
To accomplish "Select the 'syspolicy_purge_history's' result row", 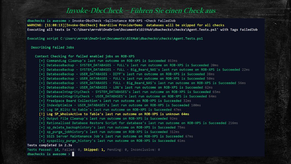I will (112, 141).
